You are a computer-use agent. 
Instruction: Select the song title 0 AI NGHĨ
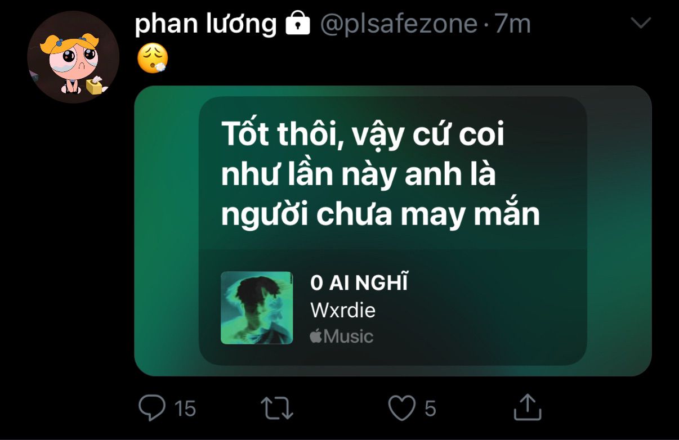(359, 282)
